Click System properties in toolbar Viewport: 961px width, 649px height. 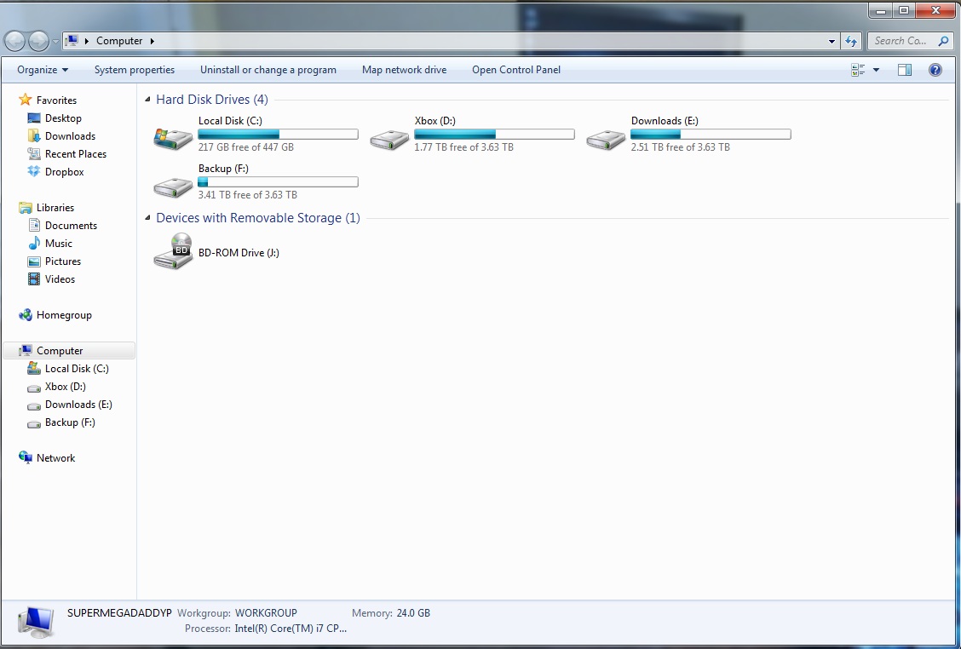(x=135, y=70)
